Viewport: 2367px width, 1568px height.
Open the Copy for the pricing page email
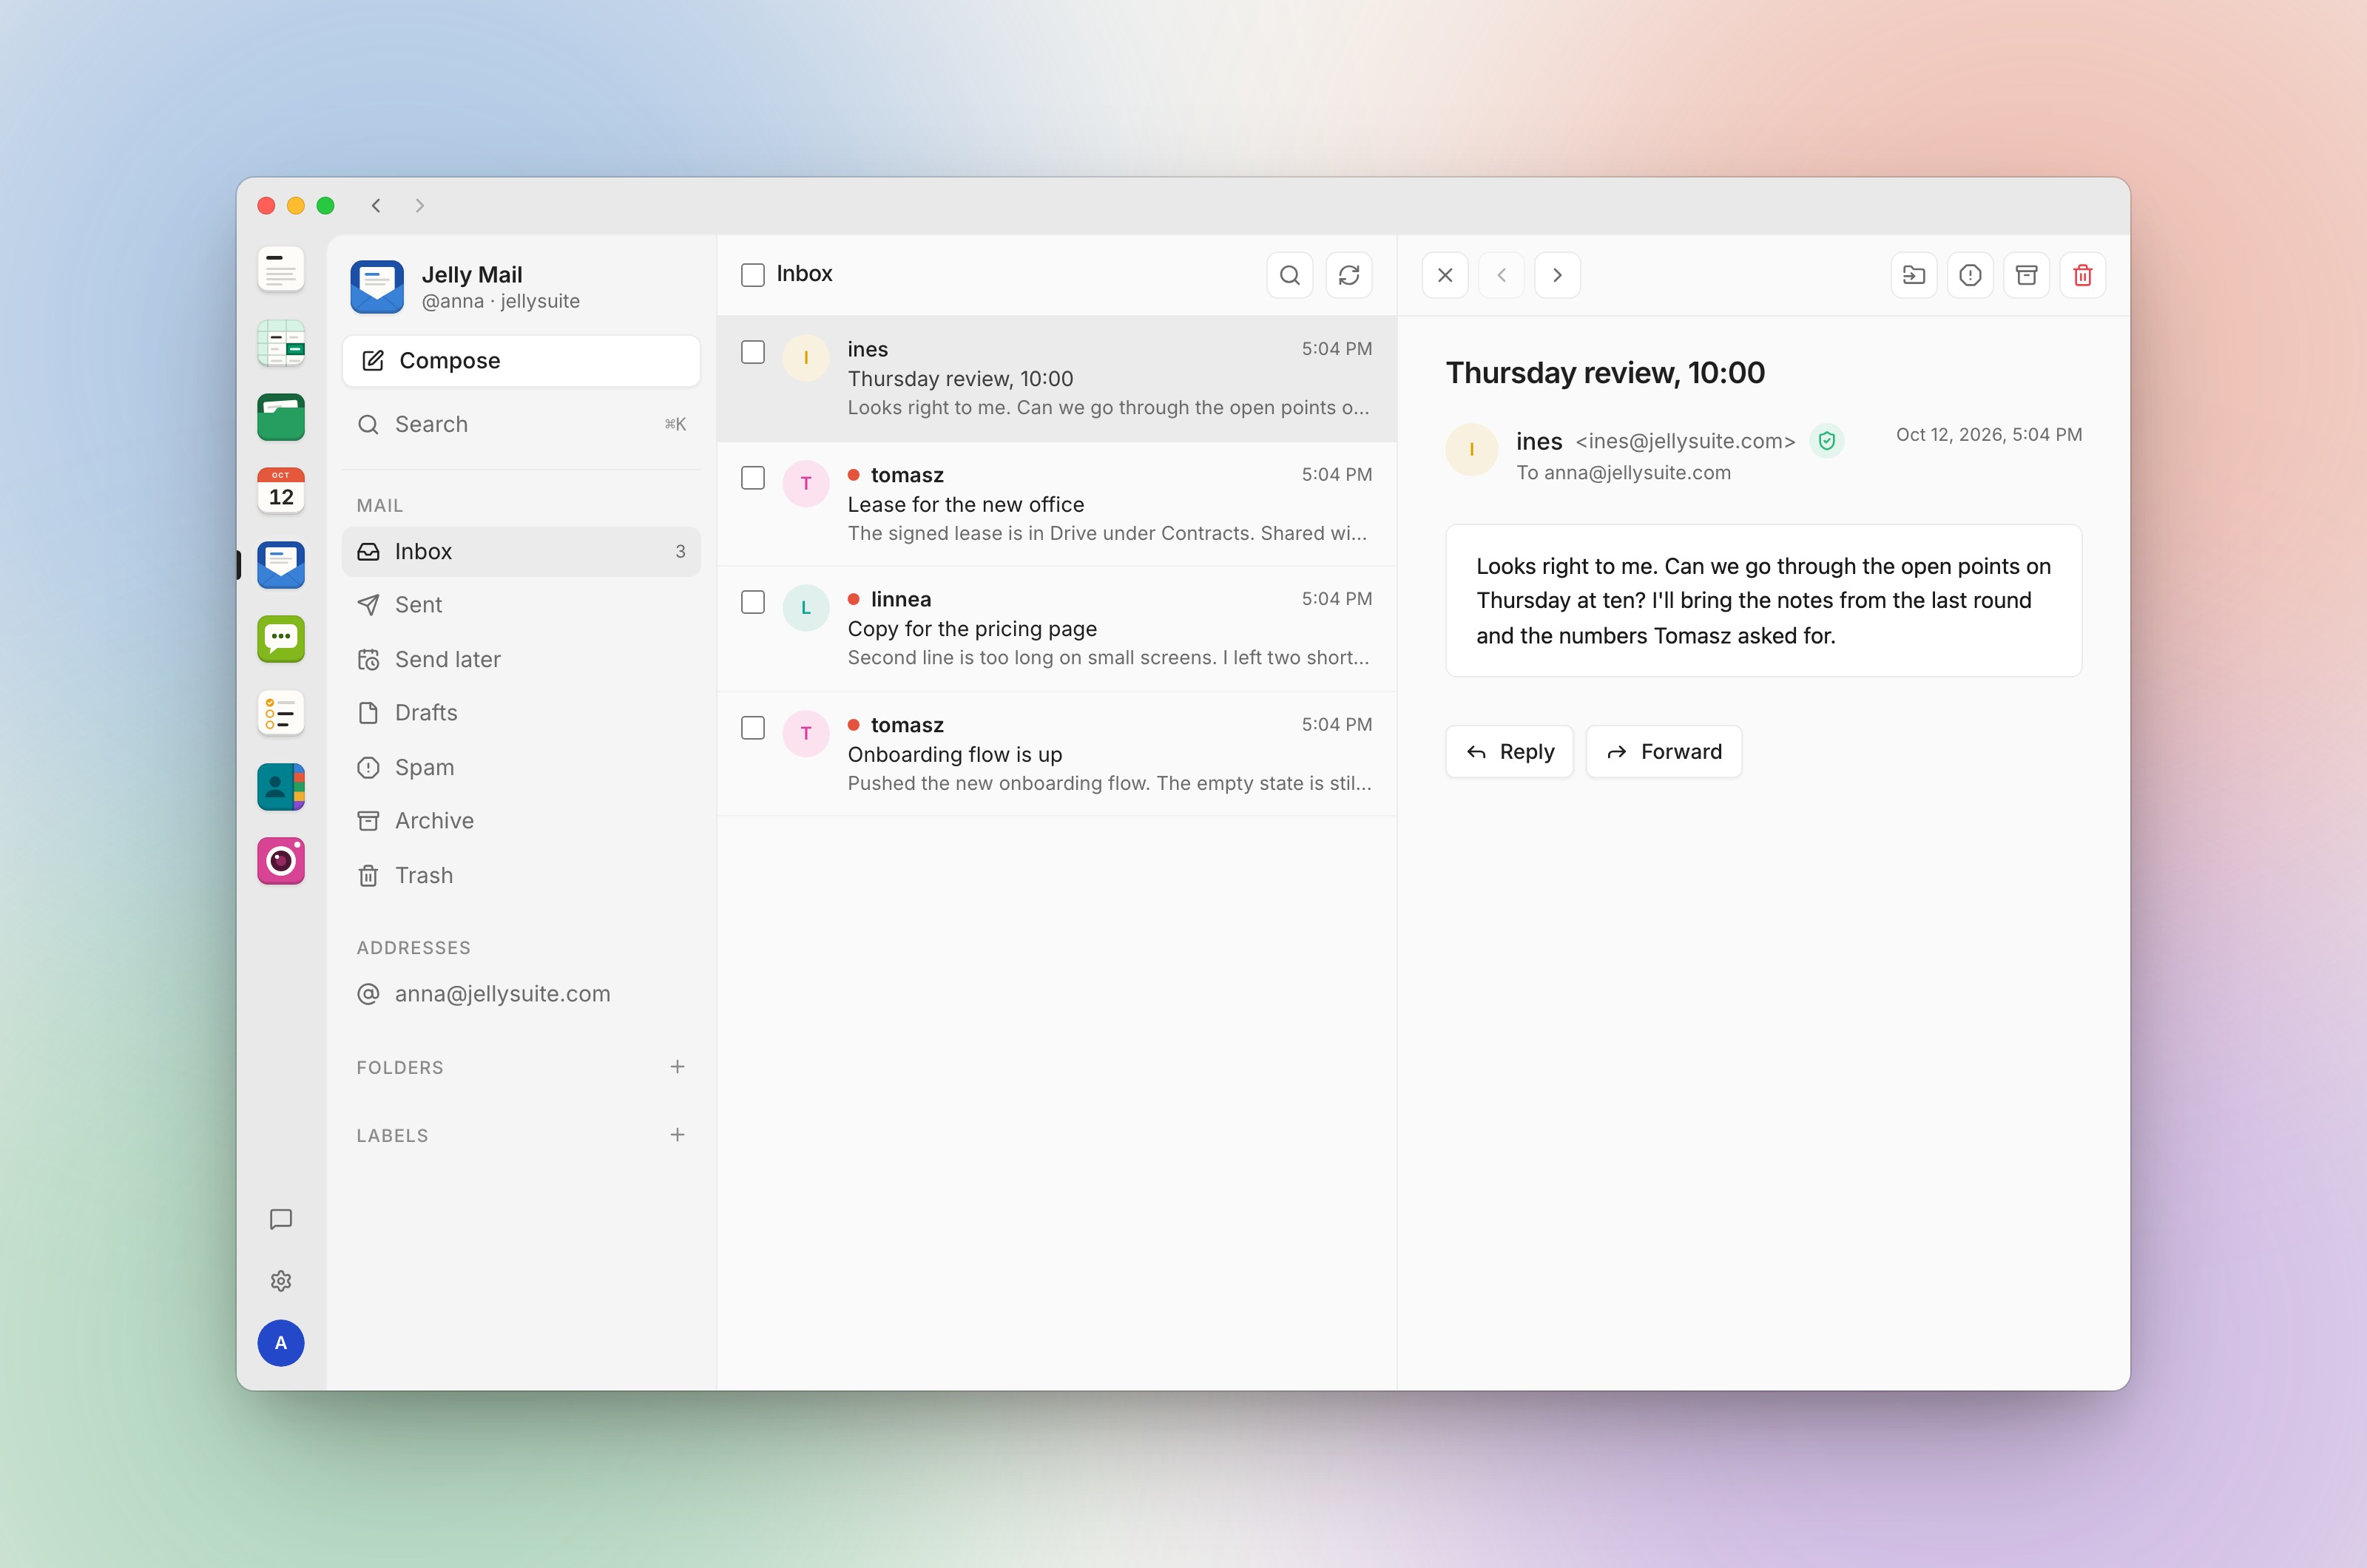1057,629
